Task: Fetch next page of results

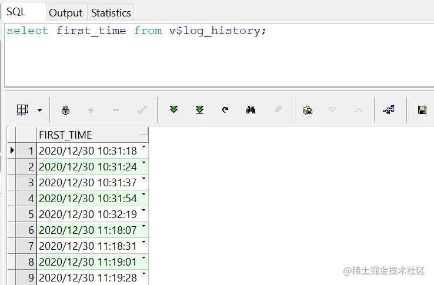Action: pos(174,109)
